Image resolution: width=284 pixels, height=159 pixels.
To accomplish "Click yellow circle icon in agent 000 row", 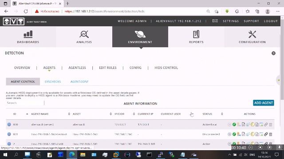I will pyautogui.click(x=252, y=125).
